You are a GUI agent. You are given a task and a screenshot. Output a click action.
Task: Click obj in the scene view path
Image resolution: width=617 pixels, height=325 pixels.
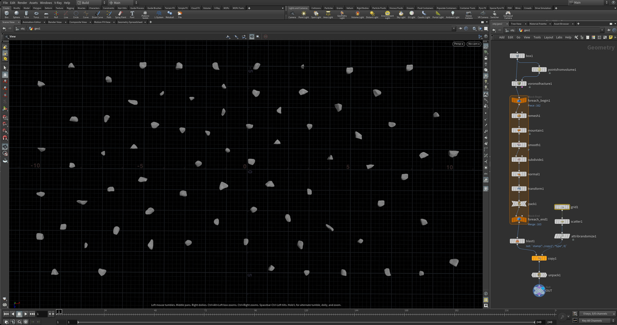click(x=22, y=29)
